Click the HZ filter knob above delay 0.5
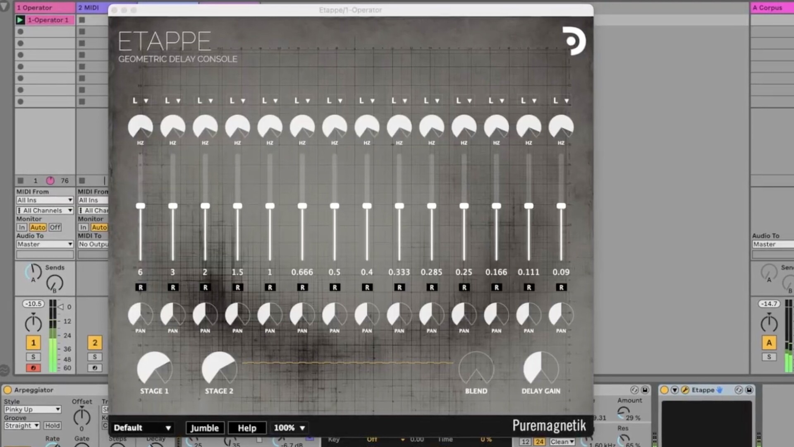The height and width of the screenshot is (447, 794). tap(335, 127)
